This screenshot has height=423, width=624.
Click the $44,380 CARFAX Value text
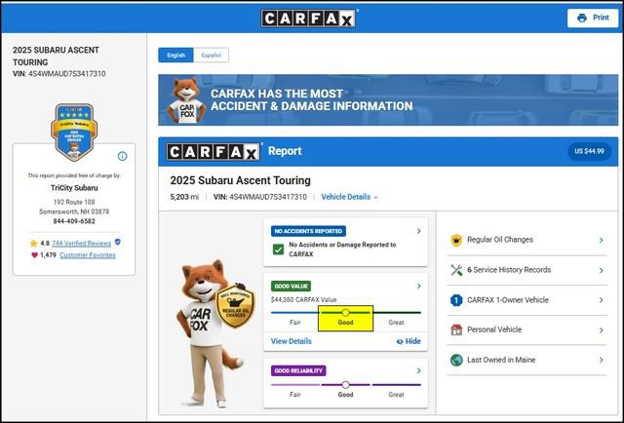[303, 299]
